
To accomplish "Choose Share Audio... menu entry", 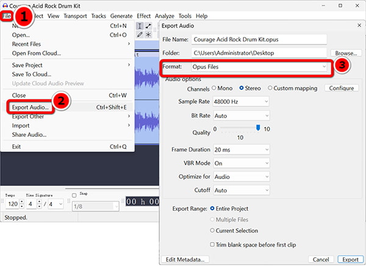I will pos(68,134).
